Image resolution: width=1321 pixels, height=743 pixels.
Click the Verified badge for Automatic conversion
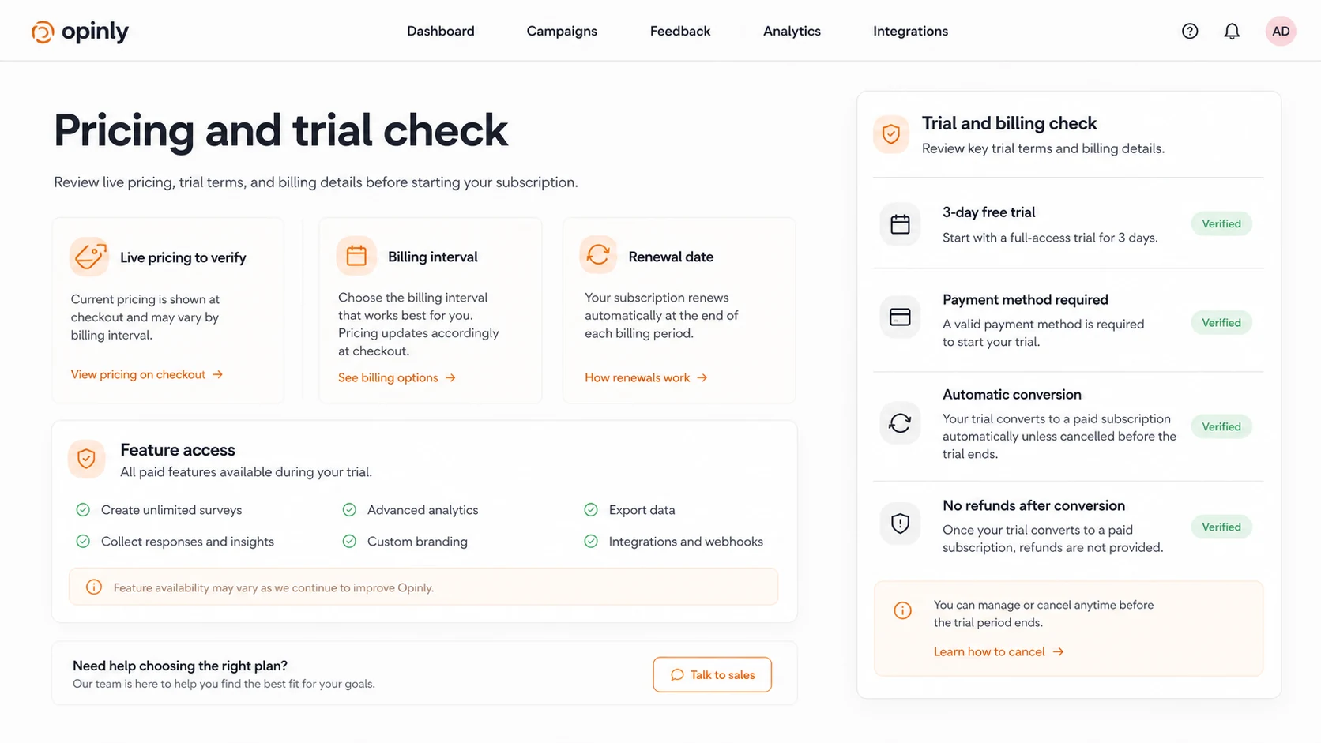point(1221,426)
